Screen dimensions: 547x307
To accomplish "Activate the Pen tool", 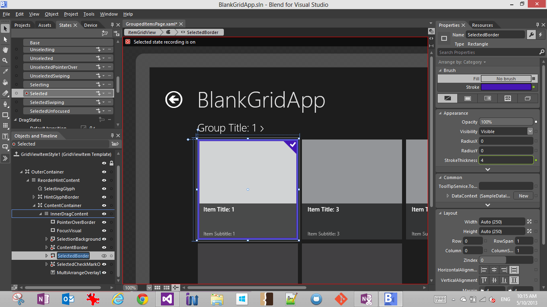I will click(5, 104).
